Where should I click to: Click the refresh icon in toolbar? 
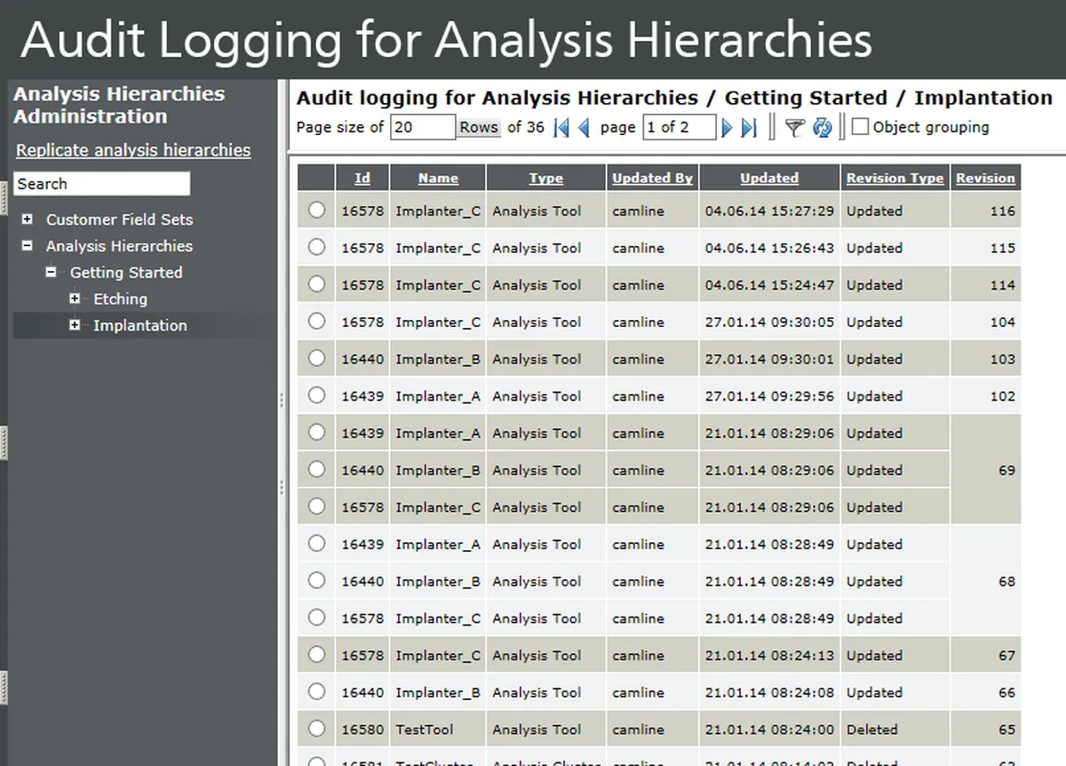coord(823,128)
